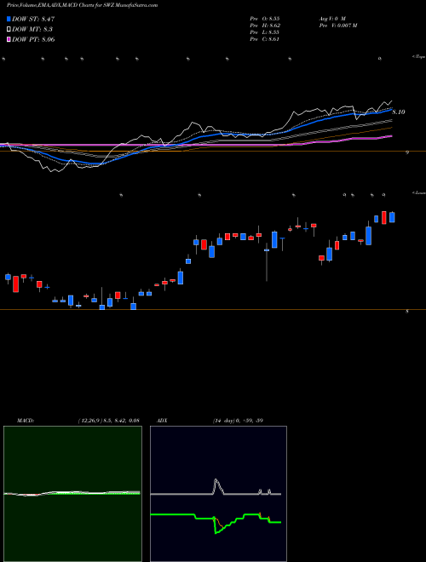The height and width of the screenshot is (562, 426).
Task: Click the '<-Lower' axis marker label
Action: 418,192
